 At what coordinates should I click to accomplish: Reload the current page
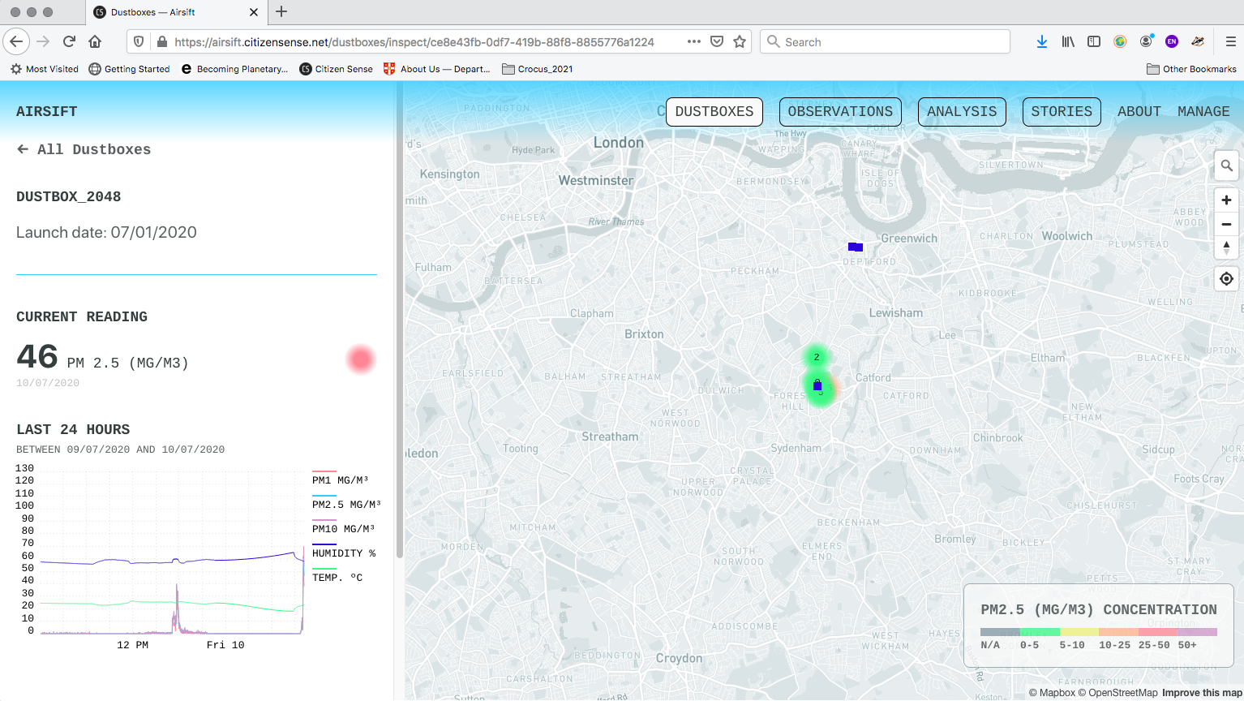tap(69, 41)
